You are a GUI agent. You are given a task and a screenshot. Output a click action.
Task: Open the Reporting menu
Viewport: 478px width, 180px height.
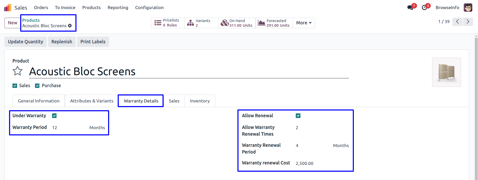[x=118, y=8]
